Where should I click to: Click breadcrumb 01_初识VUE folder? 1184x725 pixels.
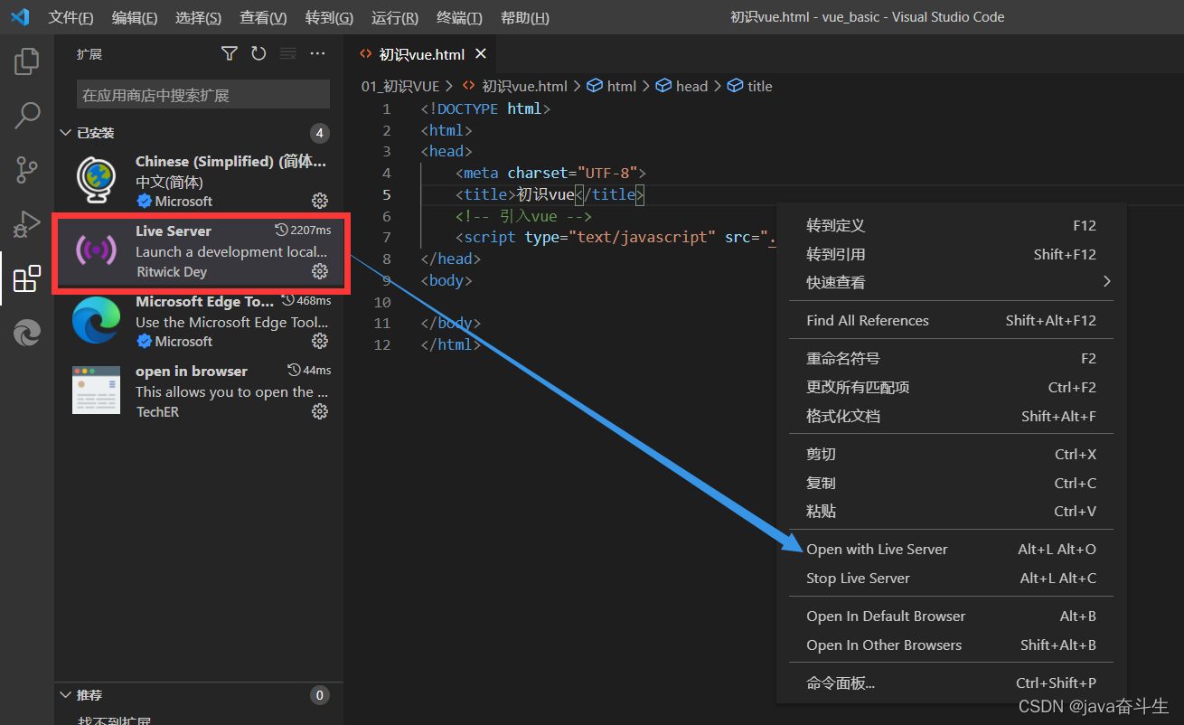coord(400,86)
